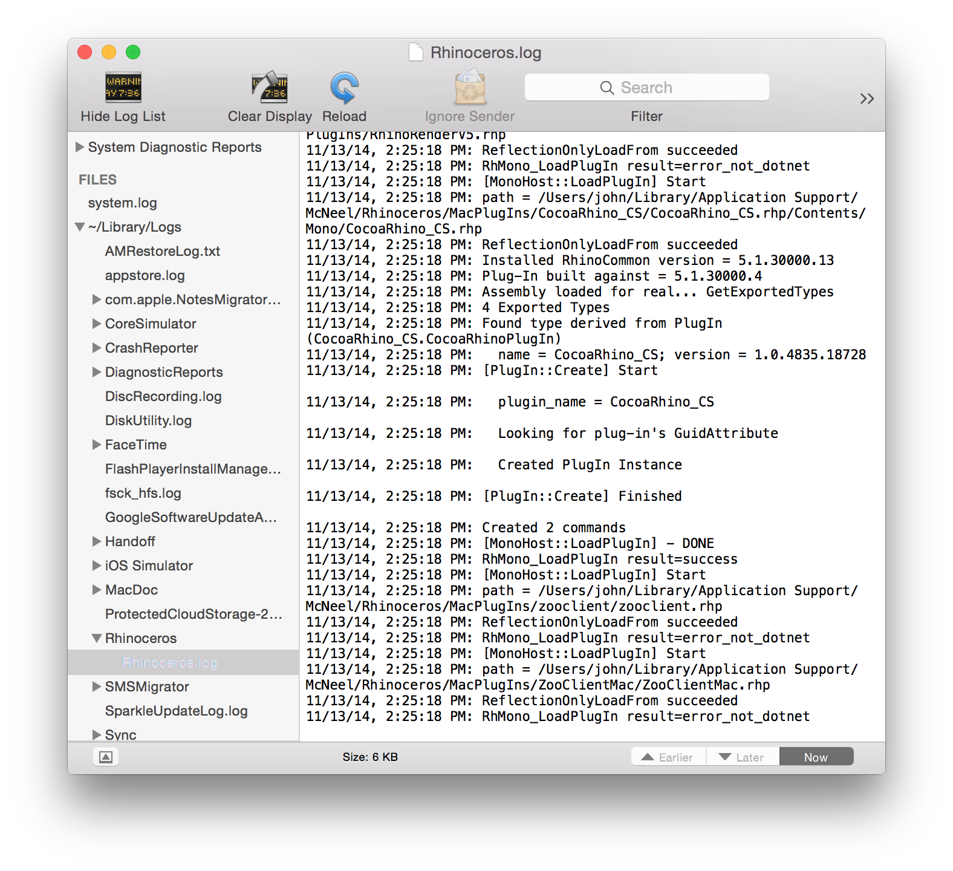Screen dimensions: 953x871
Task: Click the magnifying glass in Search field
Action: pos(607,88)
